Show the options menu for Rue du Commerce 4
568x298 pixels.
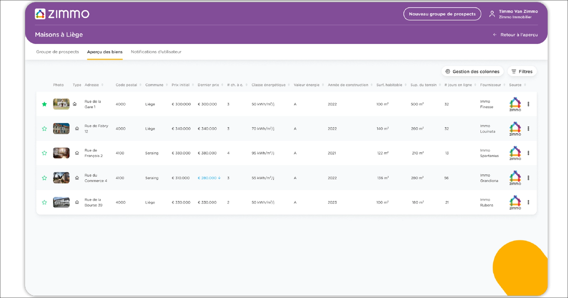pos(528,178)
